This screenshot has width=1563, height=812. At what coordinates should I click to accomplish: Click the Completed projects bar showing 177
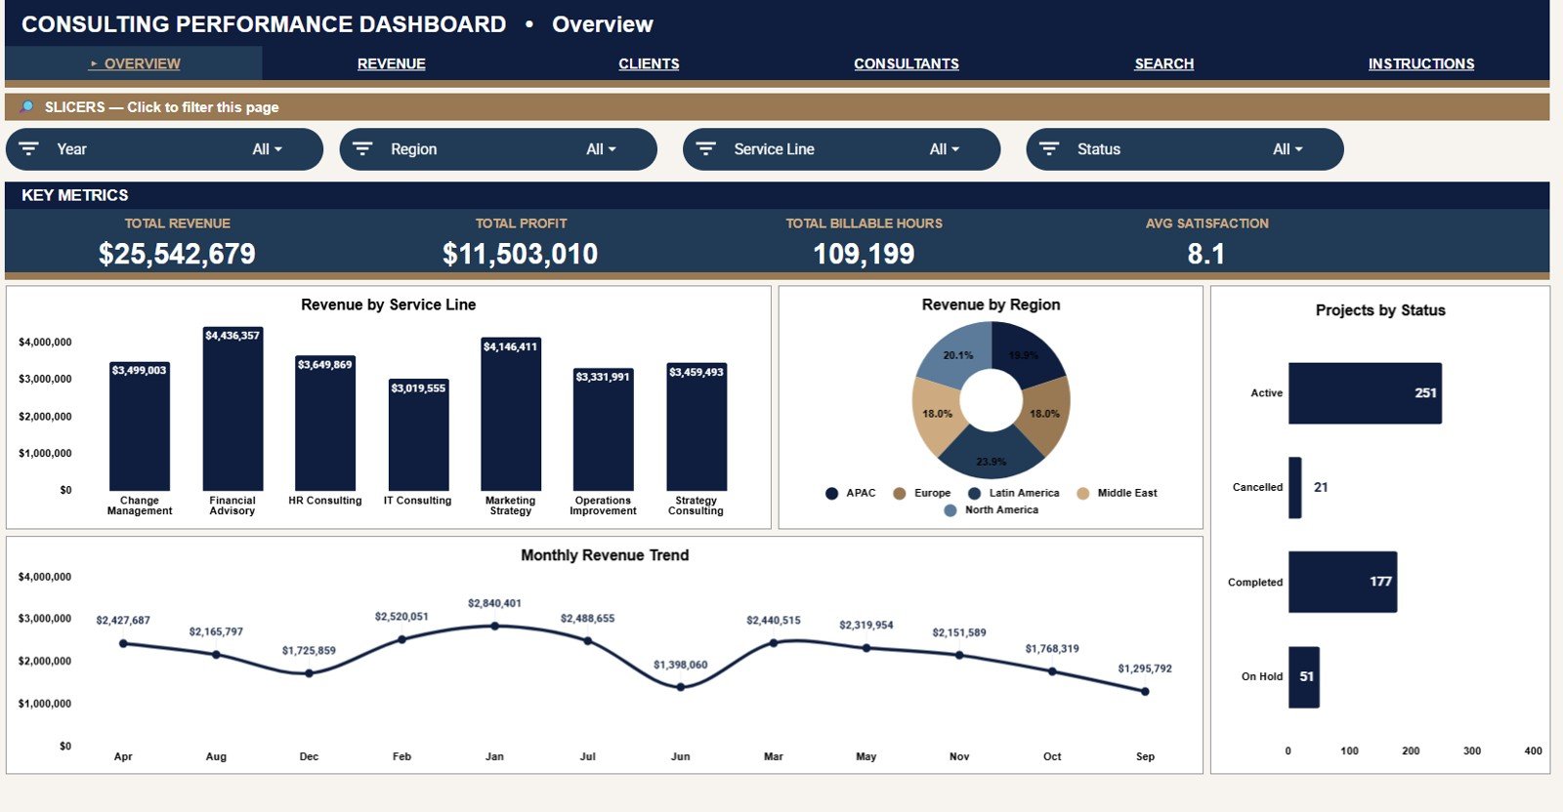[1342, 582]
